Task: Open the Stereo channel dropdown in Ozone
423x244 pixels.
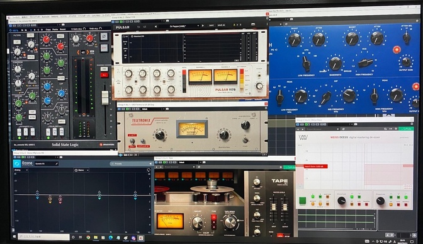Action: click(x=81, y=170)
